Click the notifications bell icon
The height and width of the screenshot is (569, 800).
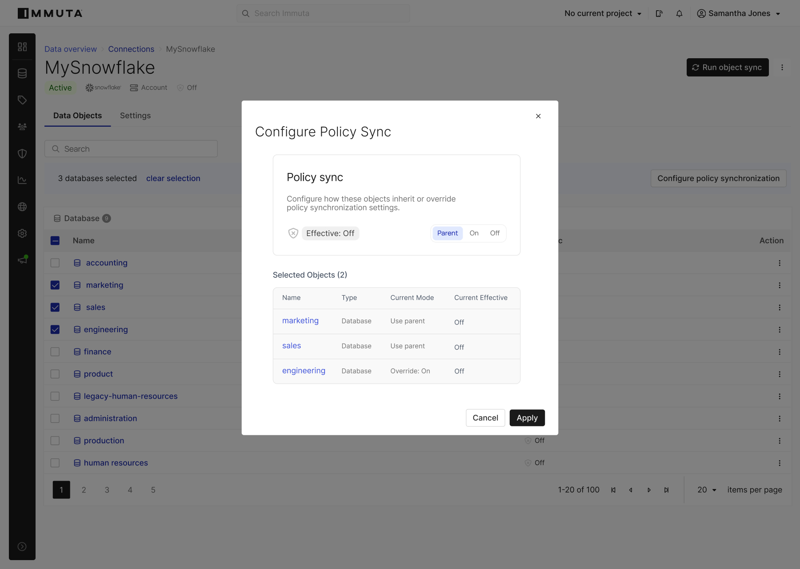(x=679, y=14)
